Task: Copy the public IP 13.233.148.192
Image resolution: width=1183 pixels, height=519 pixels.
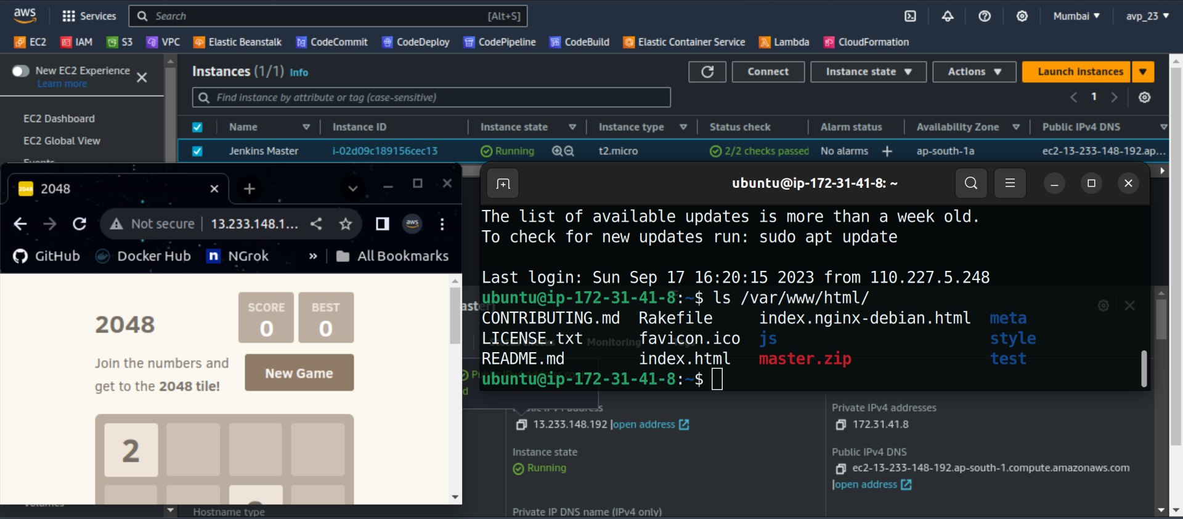Action: [x=521, y=425]
